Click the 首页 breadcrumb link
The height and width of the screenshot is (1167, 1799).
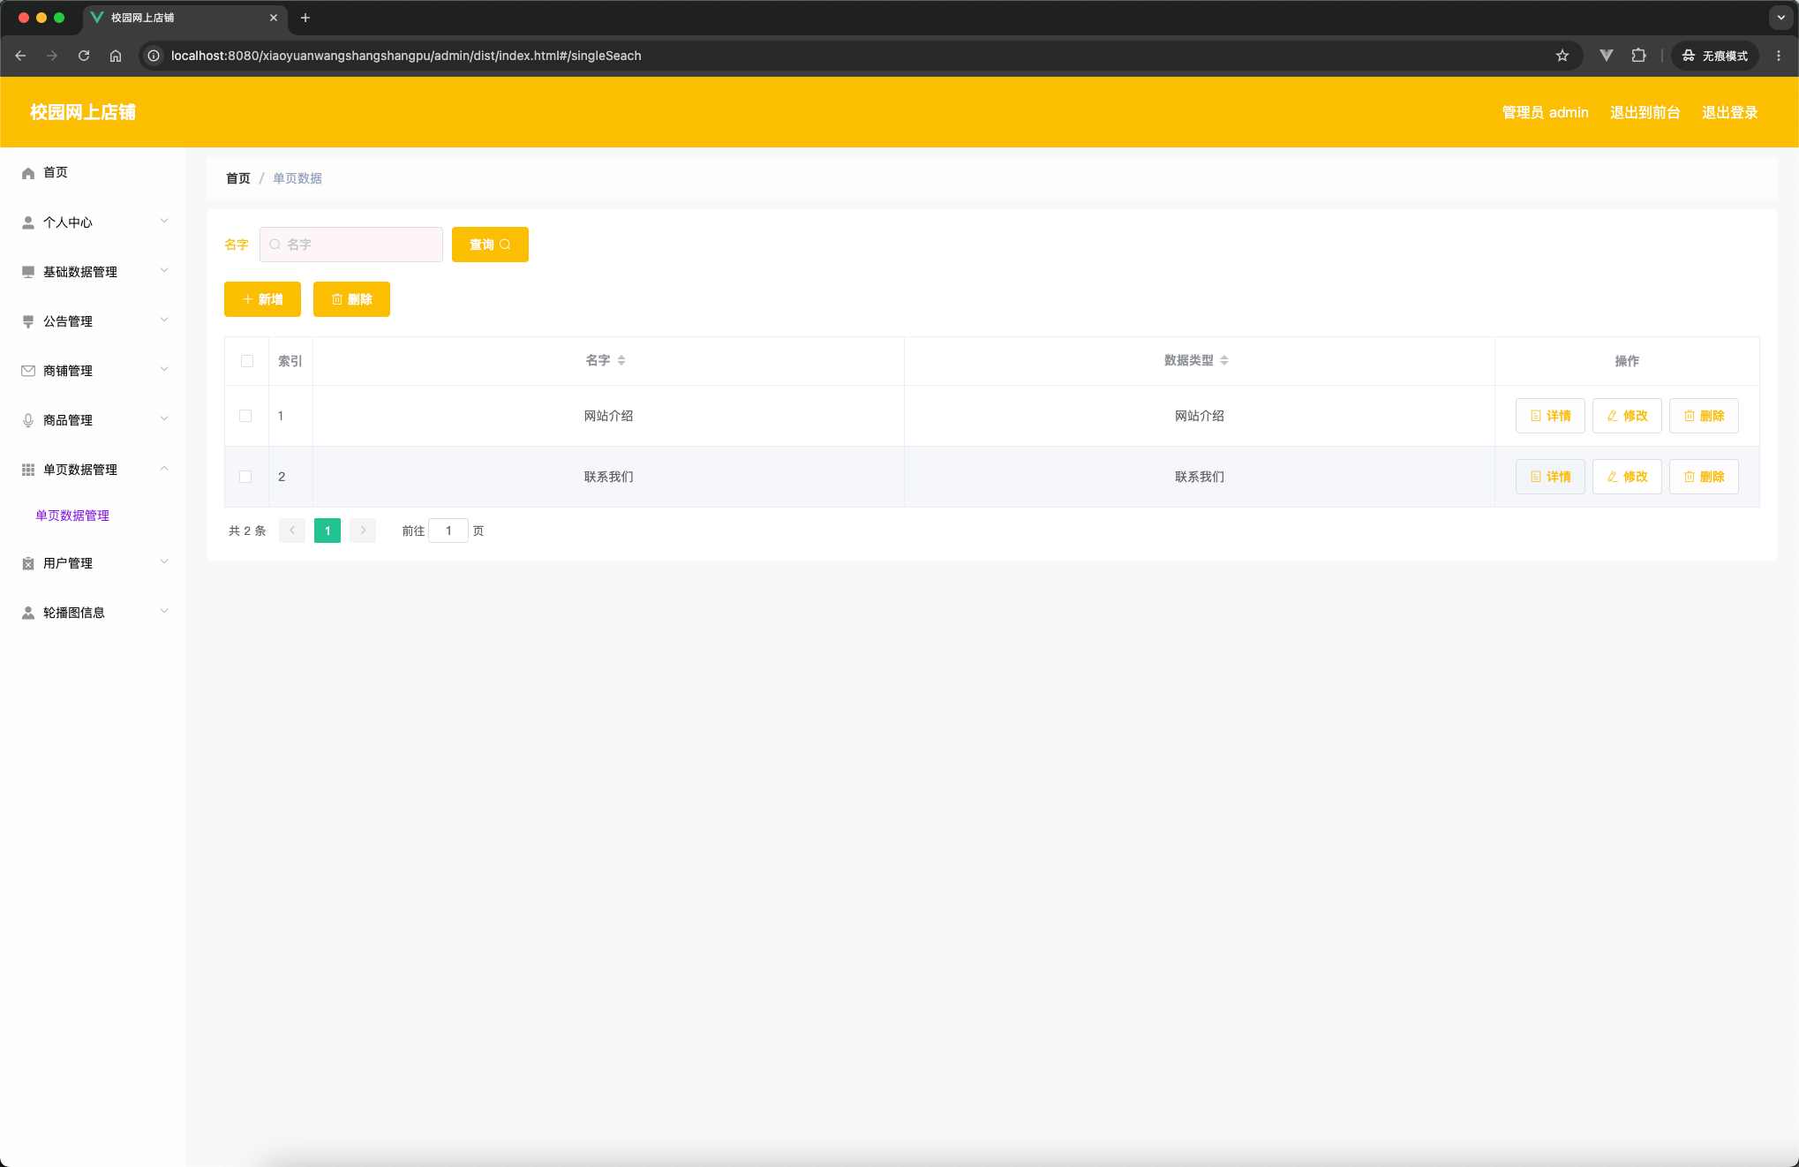(238, 178)
